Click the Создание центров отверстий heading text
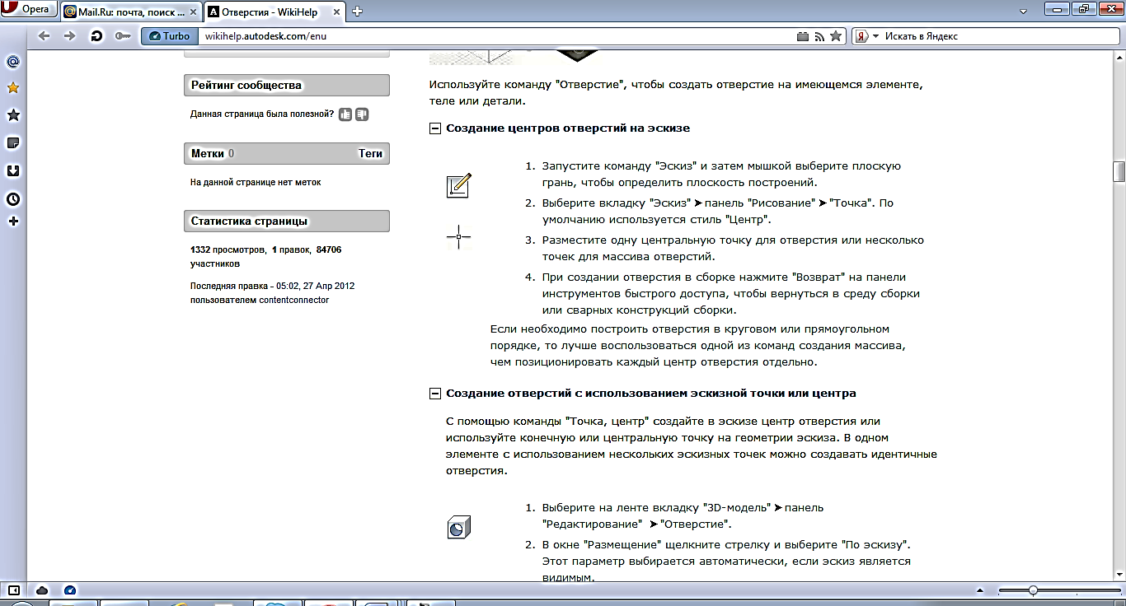Image resolution: width=1126 pixels, height=606 pixels. click(x=568, y=128)
